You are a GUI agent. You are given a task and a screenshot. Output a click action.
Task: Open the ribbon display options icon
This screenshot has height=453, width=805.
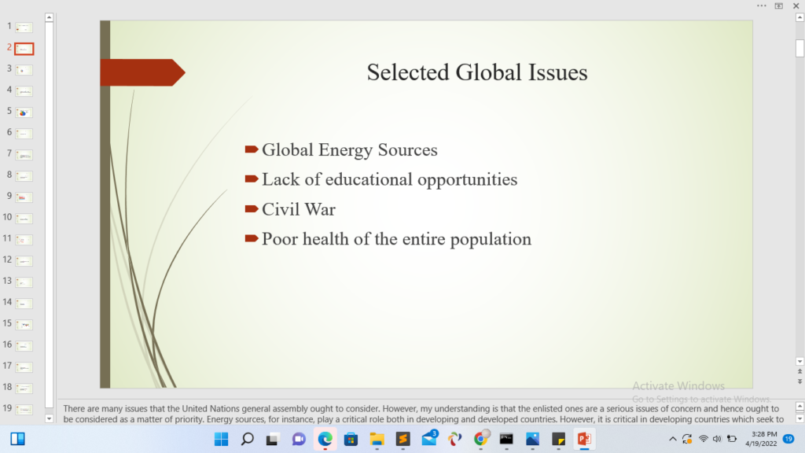[x=779, y=6]
